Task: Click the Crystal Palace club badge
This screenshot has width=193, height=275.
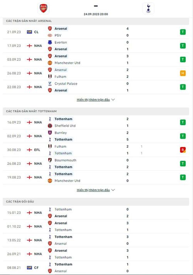Action: pyautogui.click(x=50, y=83)
